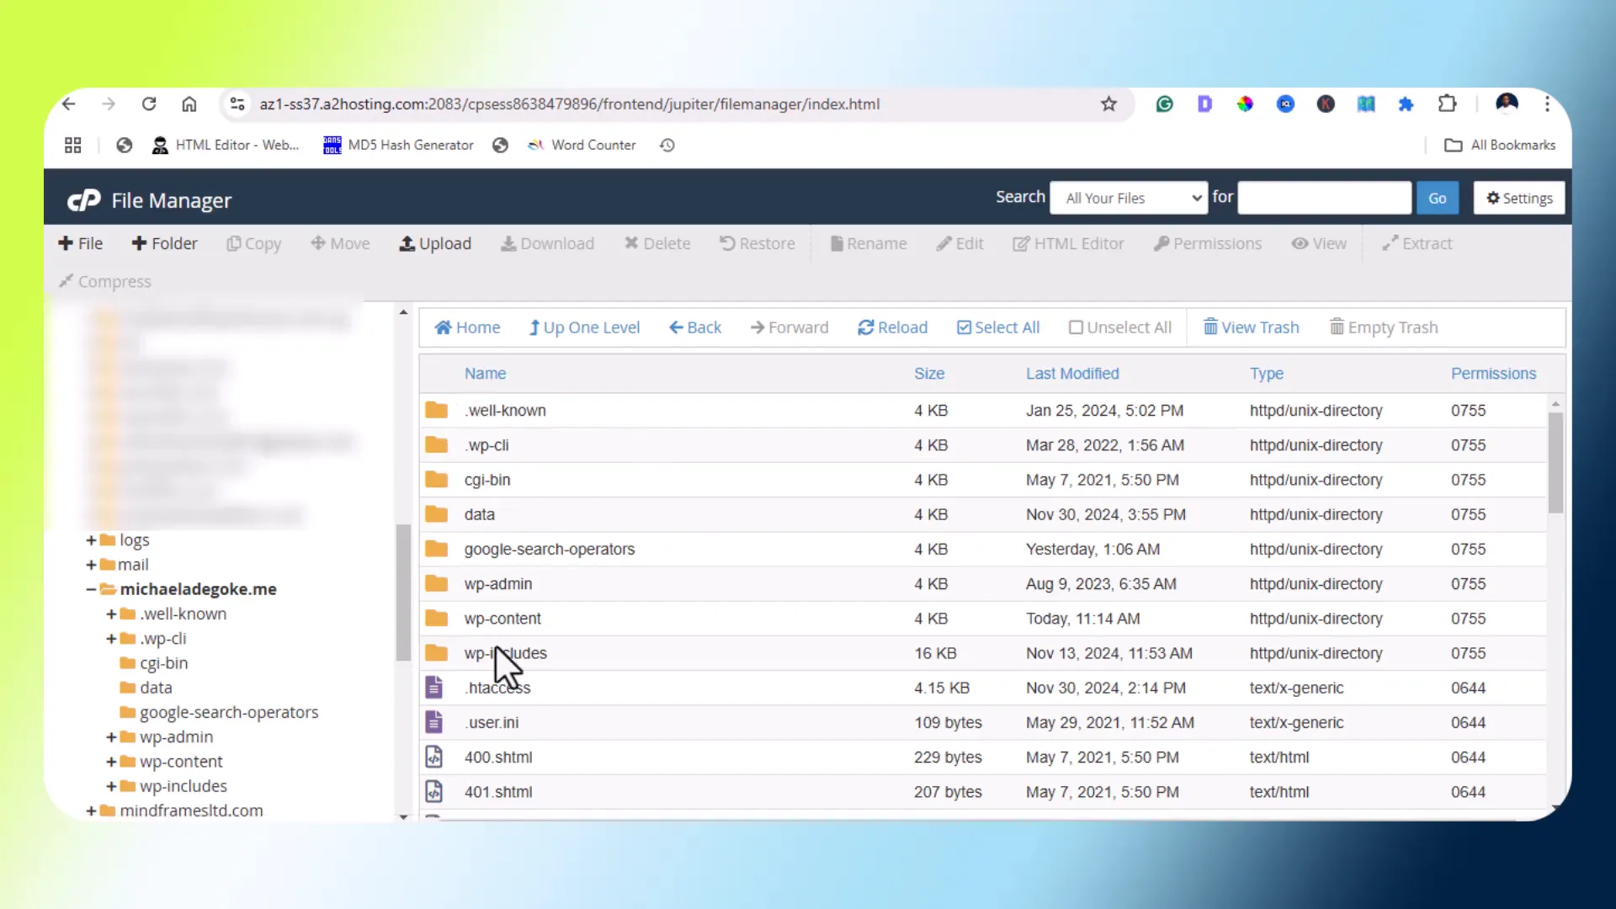Sort file list by Size column

tap(929, 374)
